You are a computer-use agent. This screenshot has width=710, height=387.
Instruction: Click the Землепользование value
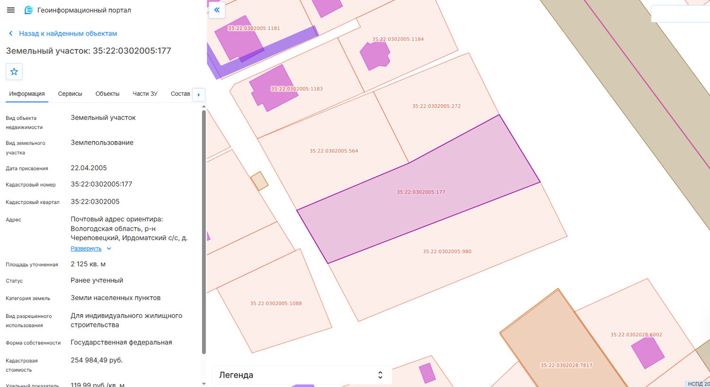click(x=102, y=143)
